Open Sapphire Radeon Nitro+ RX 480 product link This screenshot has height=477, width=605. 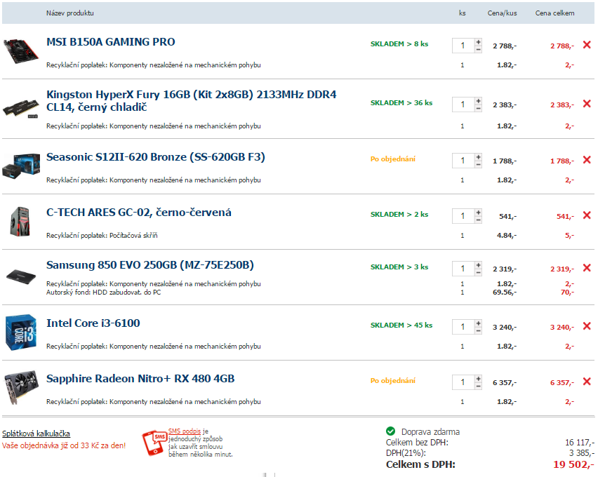tap(140, 379)
